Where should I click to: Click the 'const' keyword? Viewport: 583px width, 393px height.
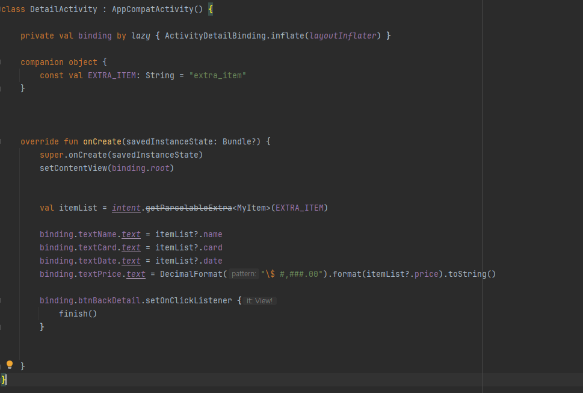coord(52,75)
